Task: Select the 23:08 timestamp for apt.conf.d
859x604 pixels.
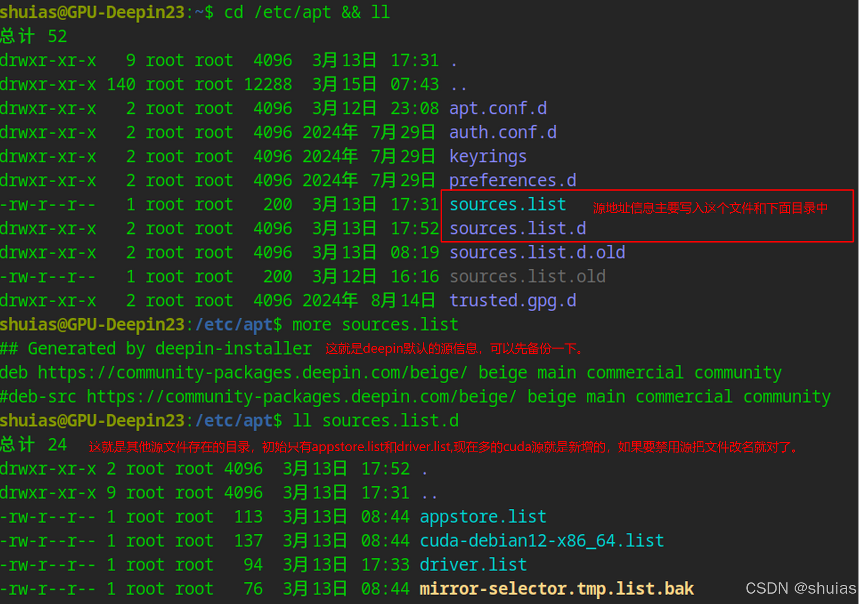Action: point(415,109)
